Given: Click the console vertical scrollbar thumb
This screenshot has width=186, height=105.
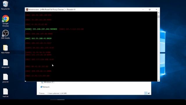Looking at the screenshot, I should point(159,16).
